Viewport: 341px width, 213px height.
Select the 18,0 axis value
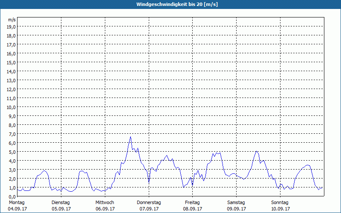tap(12, 36)
